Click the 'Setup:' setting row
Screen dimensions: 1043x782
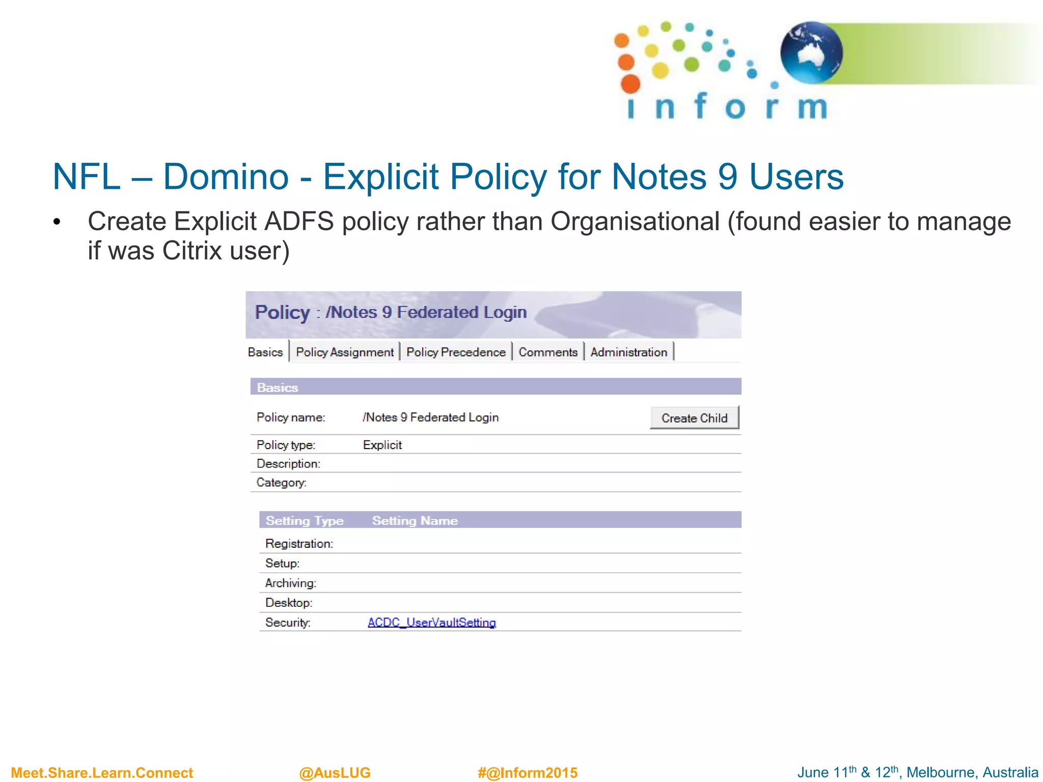click(x=500, y=563)
